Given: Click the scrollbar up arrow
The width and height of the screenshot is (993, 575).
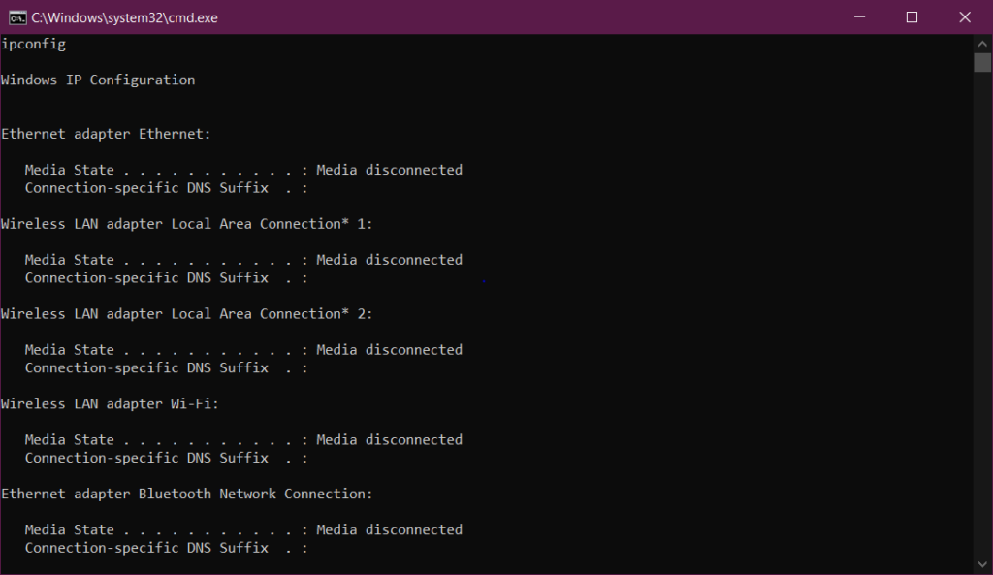Looking at the screenshot, I should pyautogui.click(x=982, y=43).
